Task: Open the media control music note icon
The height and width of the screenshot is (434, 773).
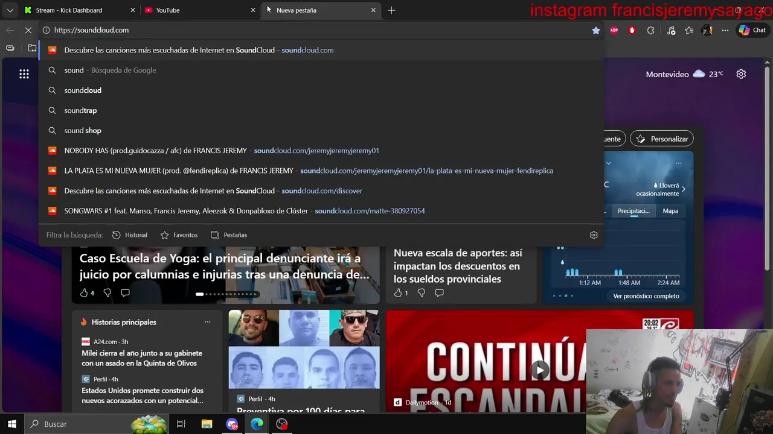Action: [671, 30]
